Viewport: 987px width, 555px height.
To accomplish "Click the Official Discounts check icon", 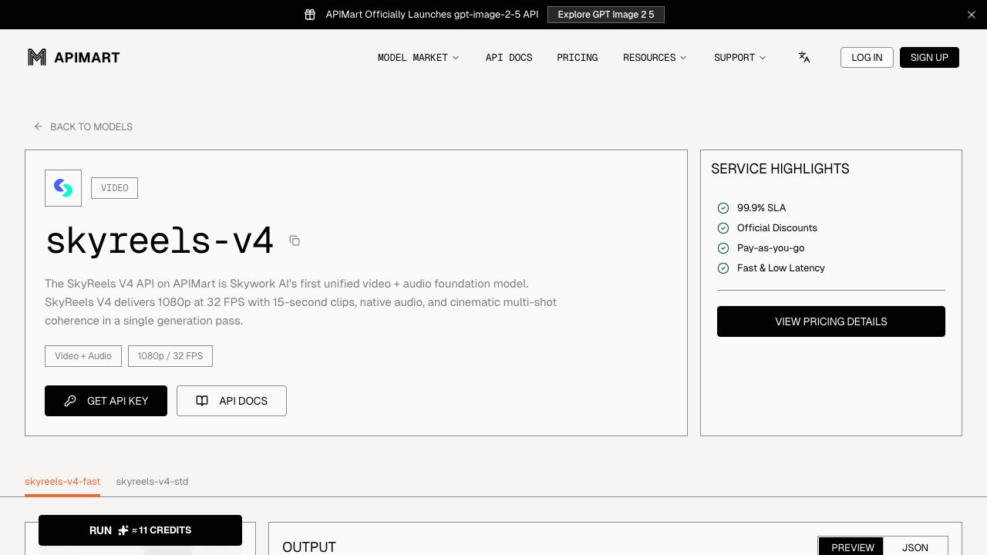I will pos(723,228).
